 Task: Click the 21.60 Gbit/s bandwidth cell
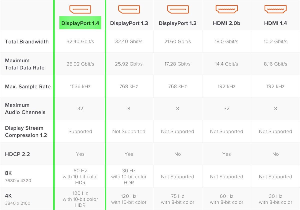(177, 41)
